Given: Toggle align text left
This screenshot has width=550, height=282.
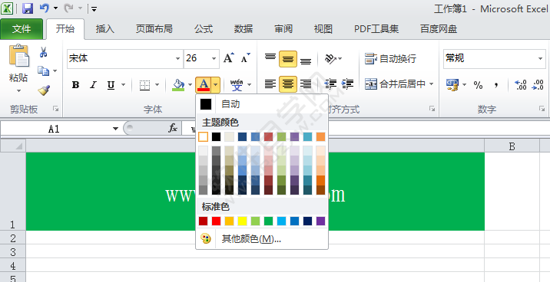Looking at the screenshot, I should coord(270,84).
